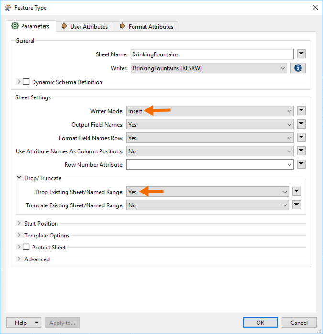Open Writer Mode parameter options arrow
The height and width of the screenshot is (334, 323).
pos(301,110)
